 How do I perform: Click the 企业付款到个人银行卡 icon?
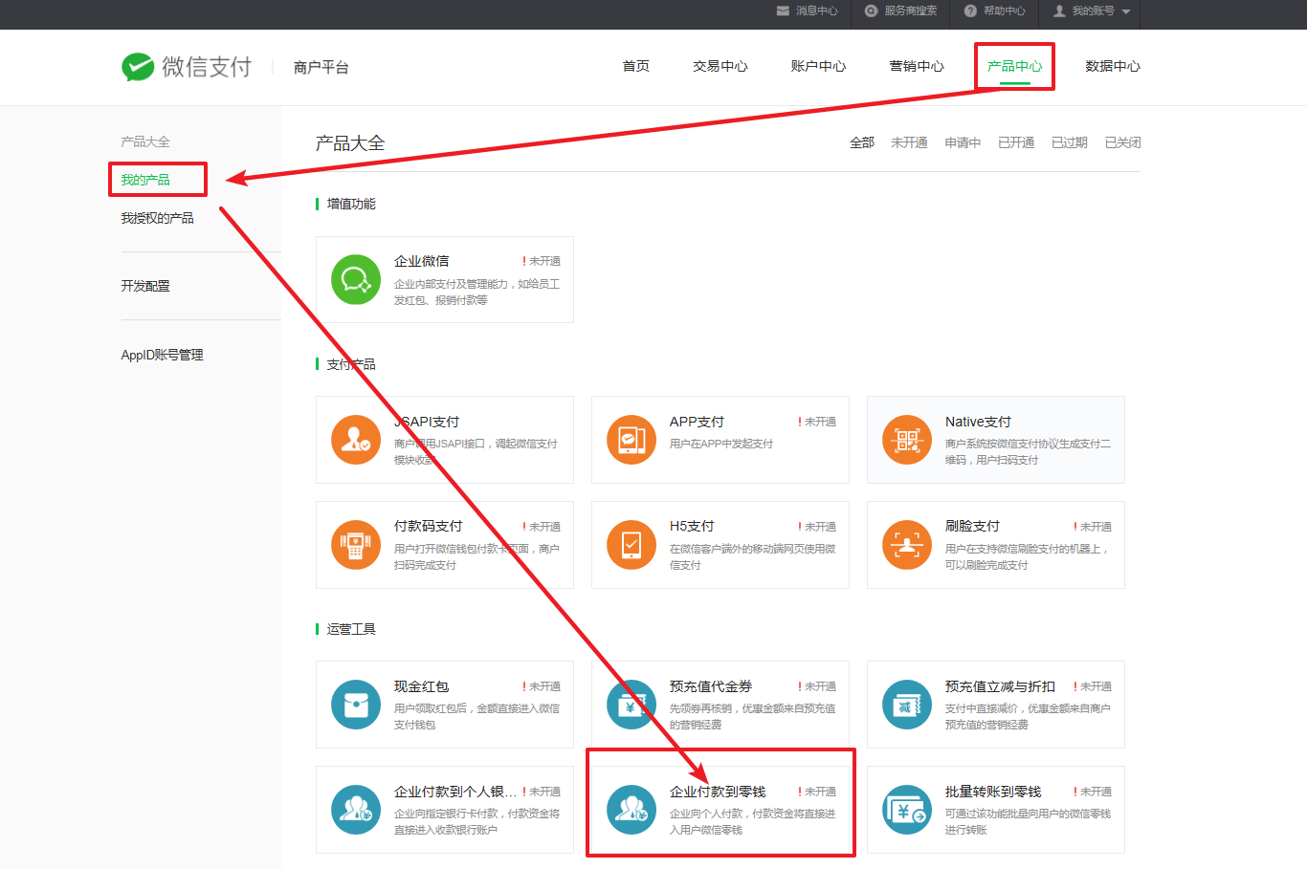356,810
